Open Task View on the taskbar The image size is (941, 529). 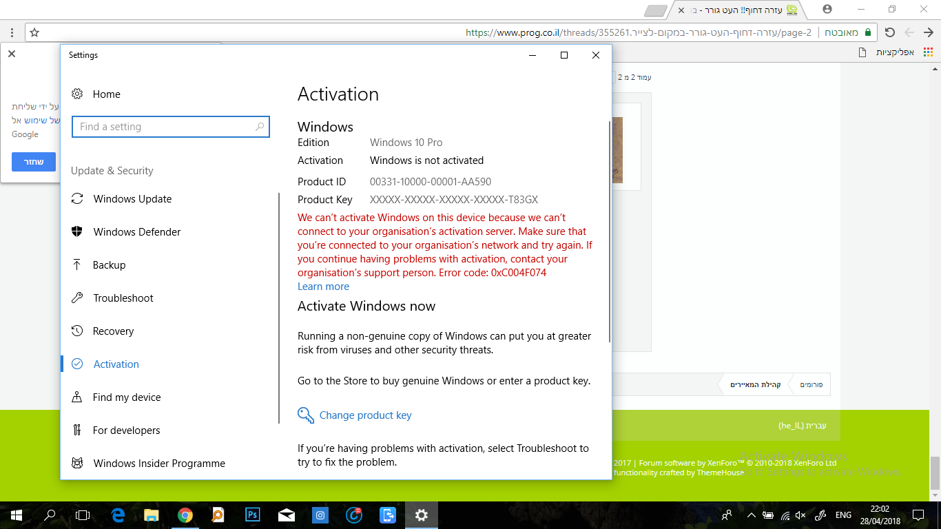point(83,515)
